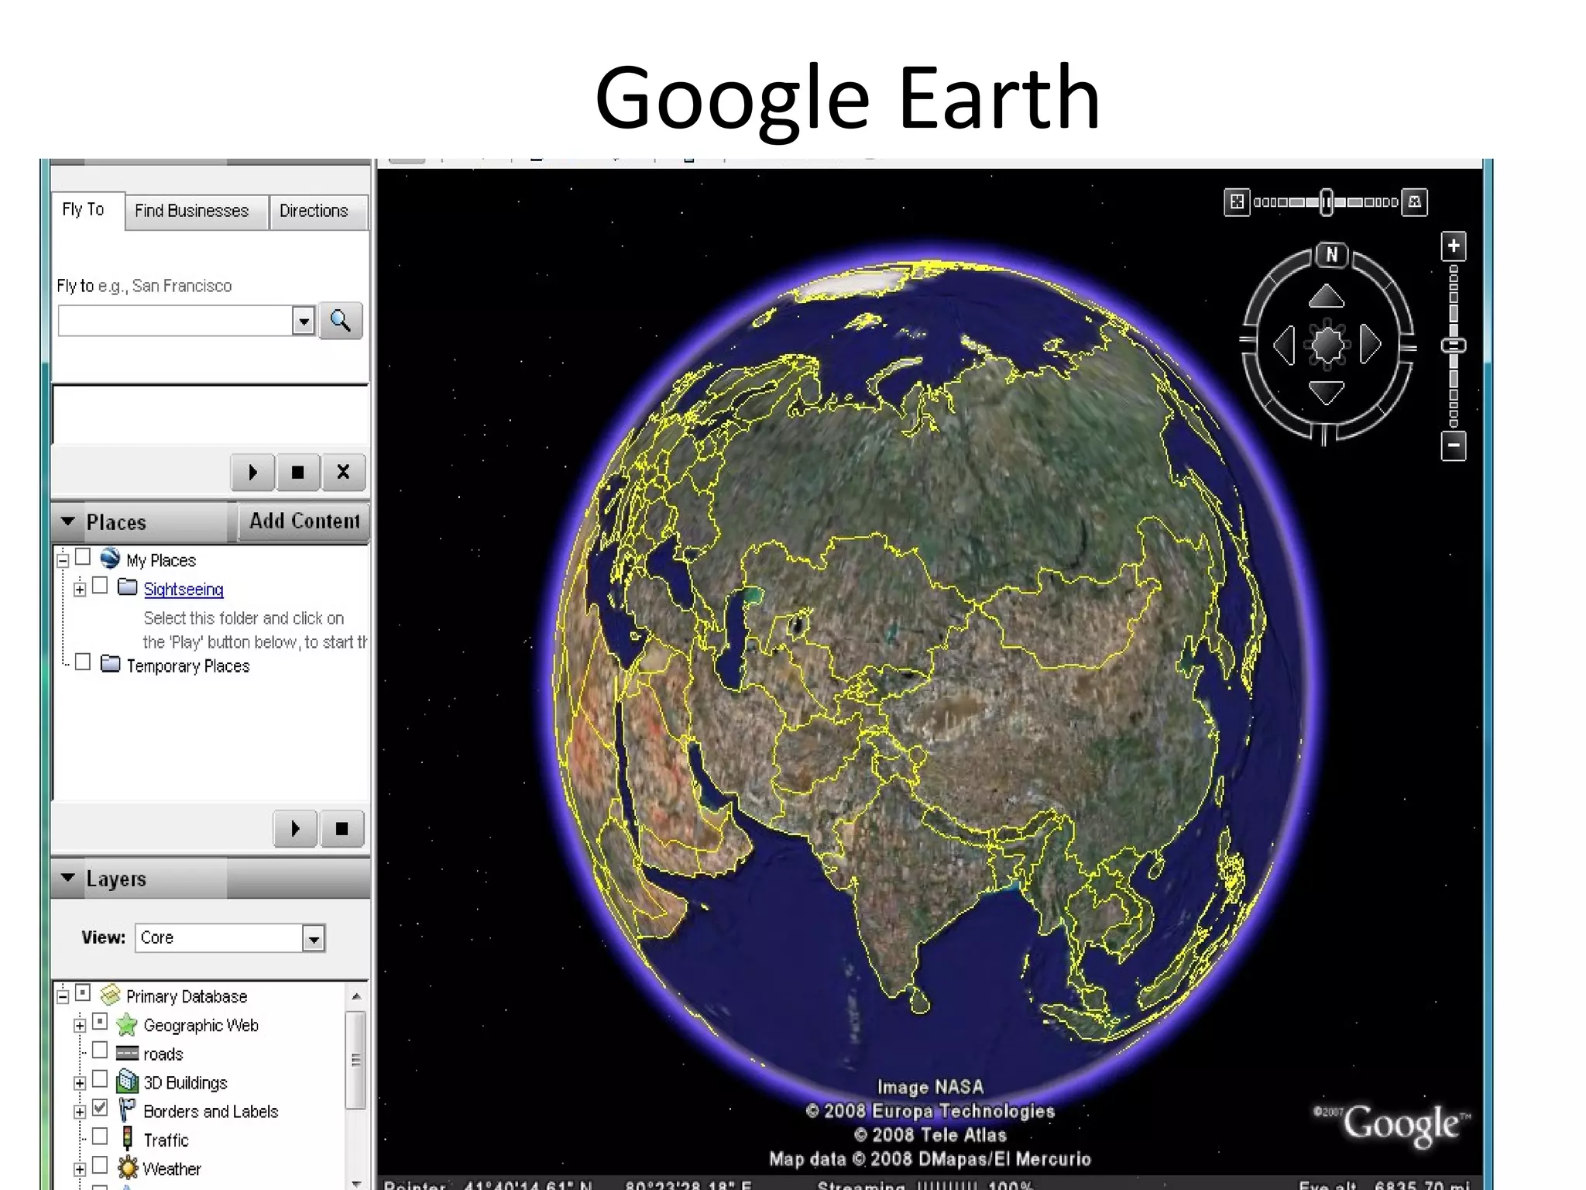Click into the Fly To search field
The height and width of the screenshot is (1190, 1586).
click(175, 321)
